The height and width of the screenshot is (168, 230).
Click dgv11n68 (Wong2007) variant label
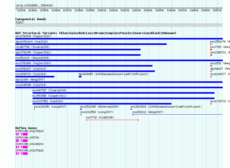click(30, 79)
